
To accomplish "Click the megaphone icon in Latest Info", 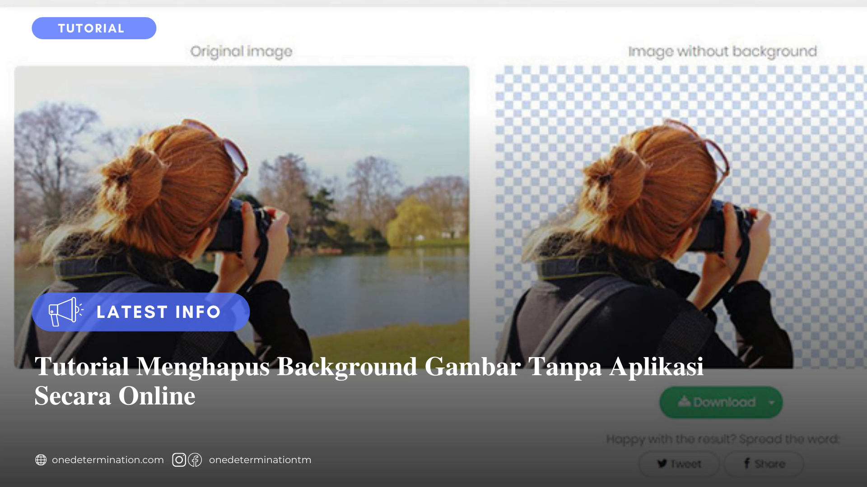I will point(66,312).
